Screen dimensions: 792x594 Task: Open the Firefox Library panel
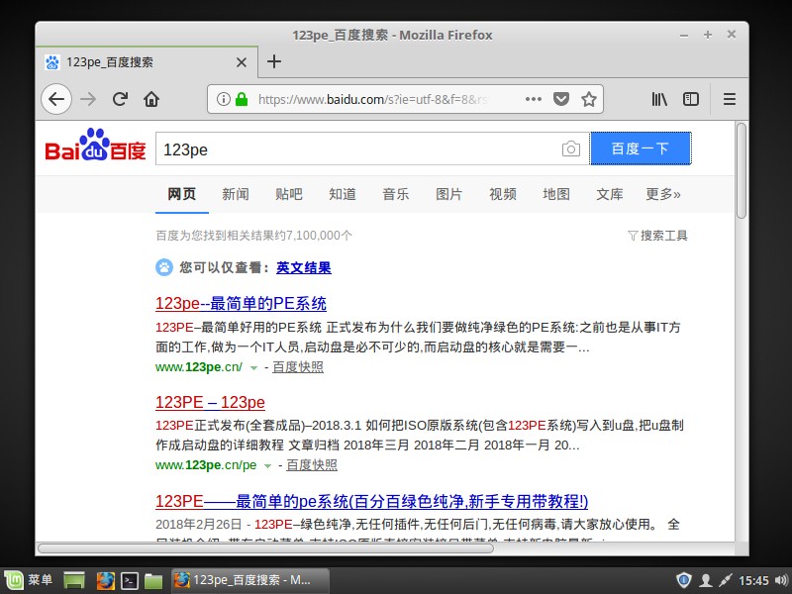tap(659, 99)
